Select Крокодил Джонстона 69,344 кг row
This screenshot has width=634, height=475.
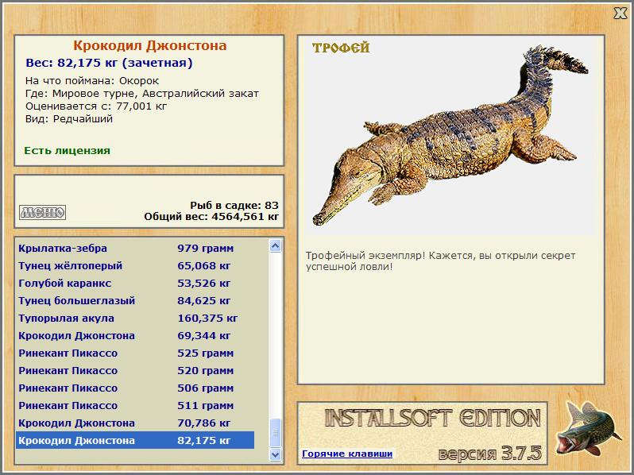coord(135,335)
